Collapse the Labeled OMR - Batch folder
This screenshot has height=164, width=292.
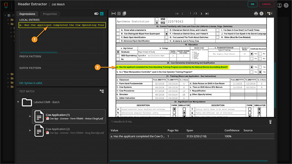[18, 102]
